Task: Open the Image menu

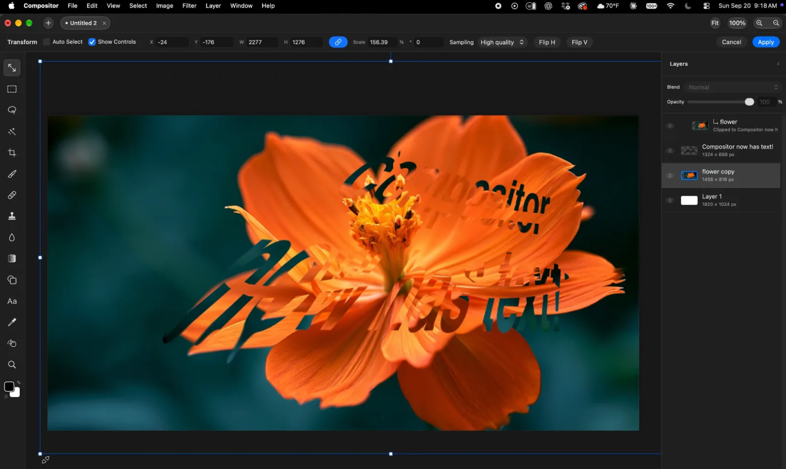Action: point(165,6)
